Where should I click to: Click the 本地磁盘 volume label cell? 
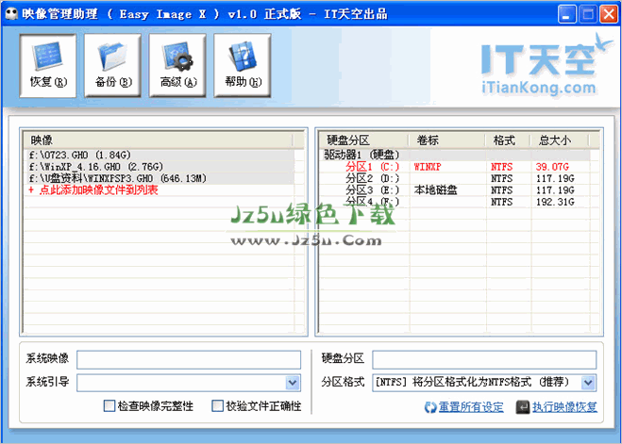pyautogui.click(x=435, y=190)
